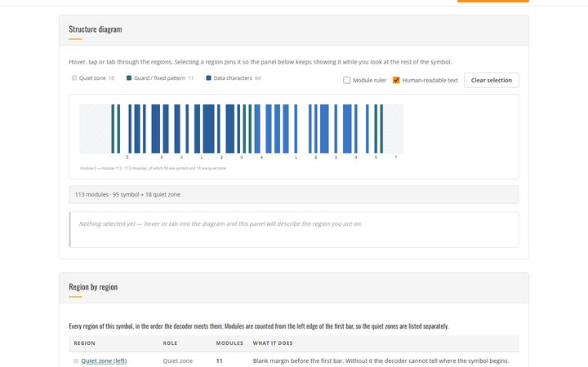Click the 'Nothing selected yet' description panel
The width and height of the screenshot is (588, 367).
point(294,229)
